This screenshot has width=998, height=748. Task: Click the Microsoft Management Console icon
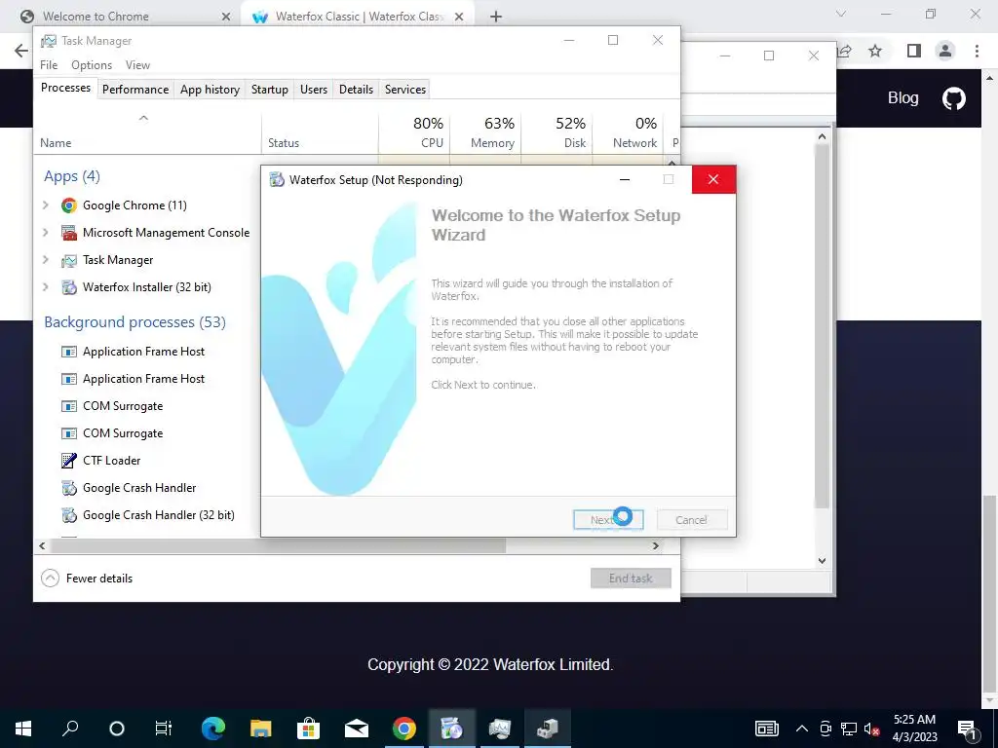pos(69,233)
